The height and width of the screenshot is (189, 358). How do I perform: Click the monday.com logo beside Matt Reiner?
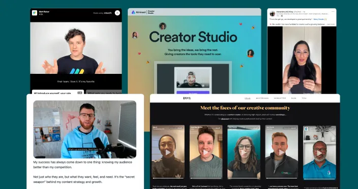pyautogui.click(x=35, y=13)
